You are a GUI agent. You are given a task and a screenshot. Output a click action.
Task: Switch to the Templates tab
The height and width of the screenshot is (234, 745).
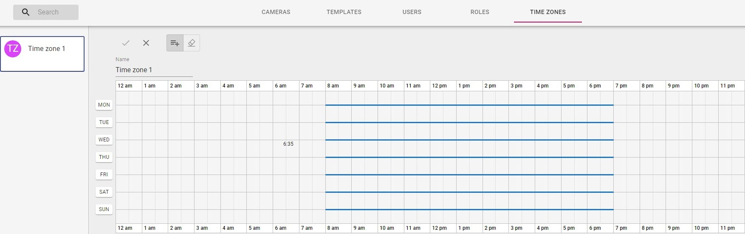pyautogui.click(x=344, y=12)
